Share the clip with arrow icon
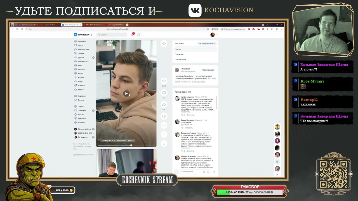The image size is (358, 201). tap(164, 105)
